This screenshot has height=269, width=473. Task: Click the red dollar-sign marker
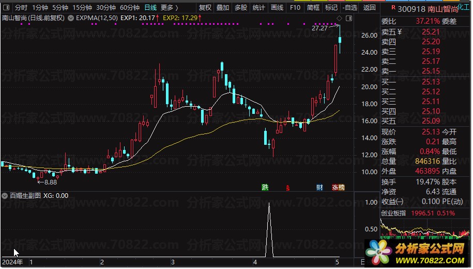click(x=287, y=188)
